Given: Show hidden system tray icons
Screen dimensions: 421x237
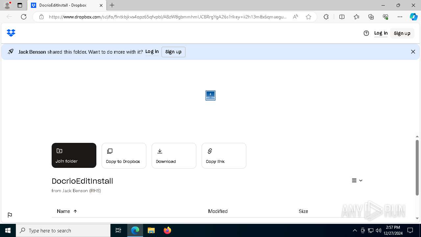Looking at the screenshot, I should 355,230.
